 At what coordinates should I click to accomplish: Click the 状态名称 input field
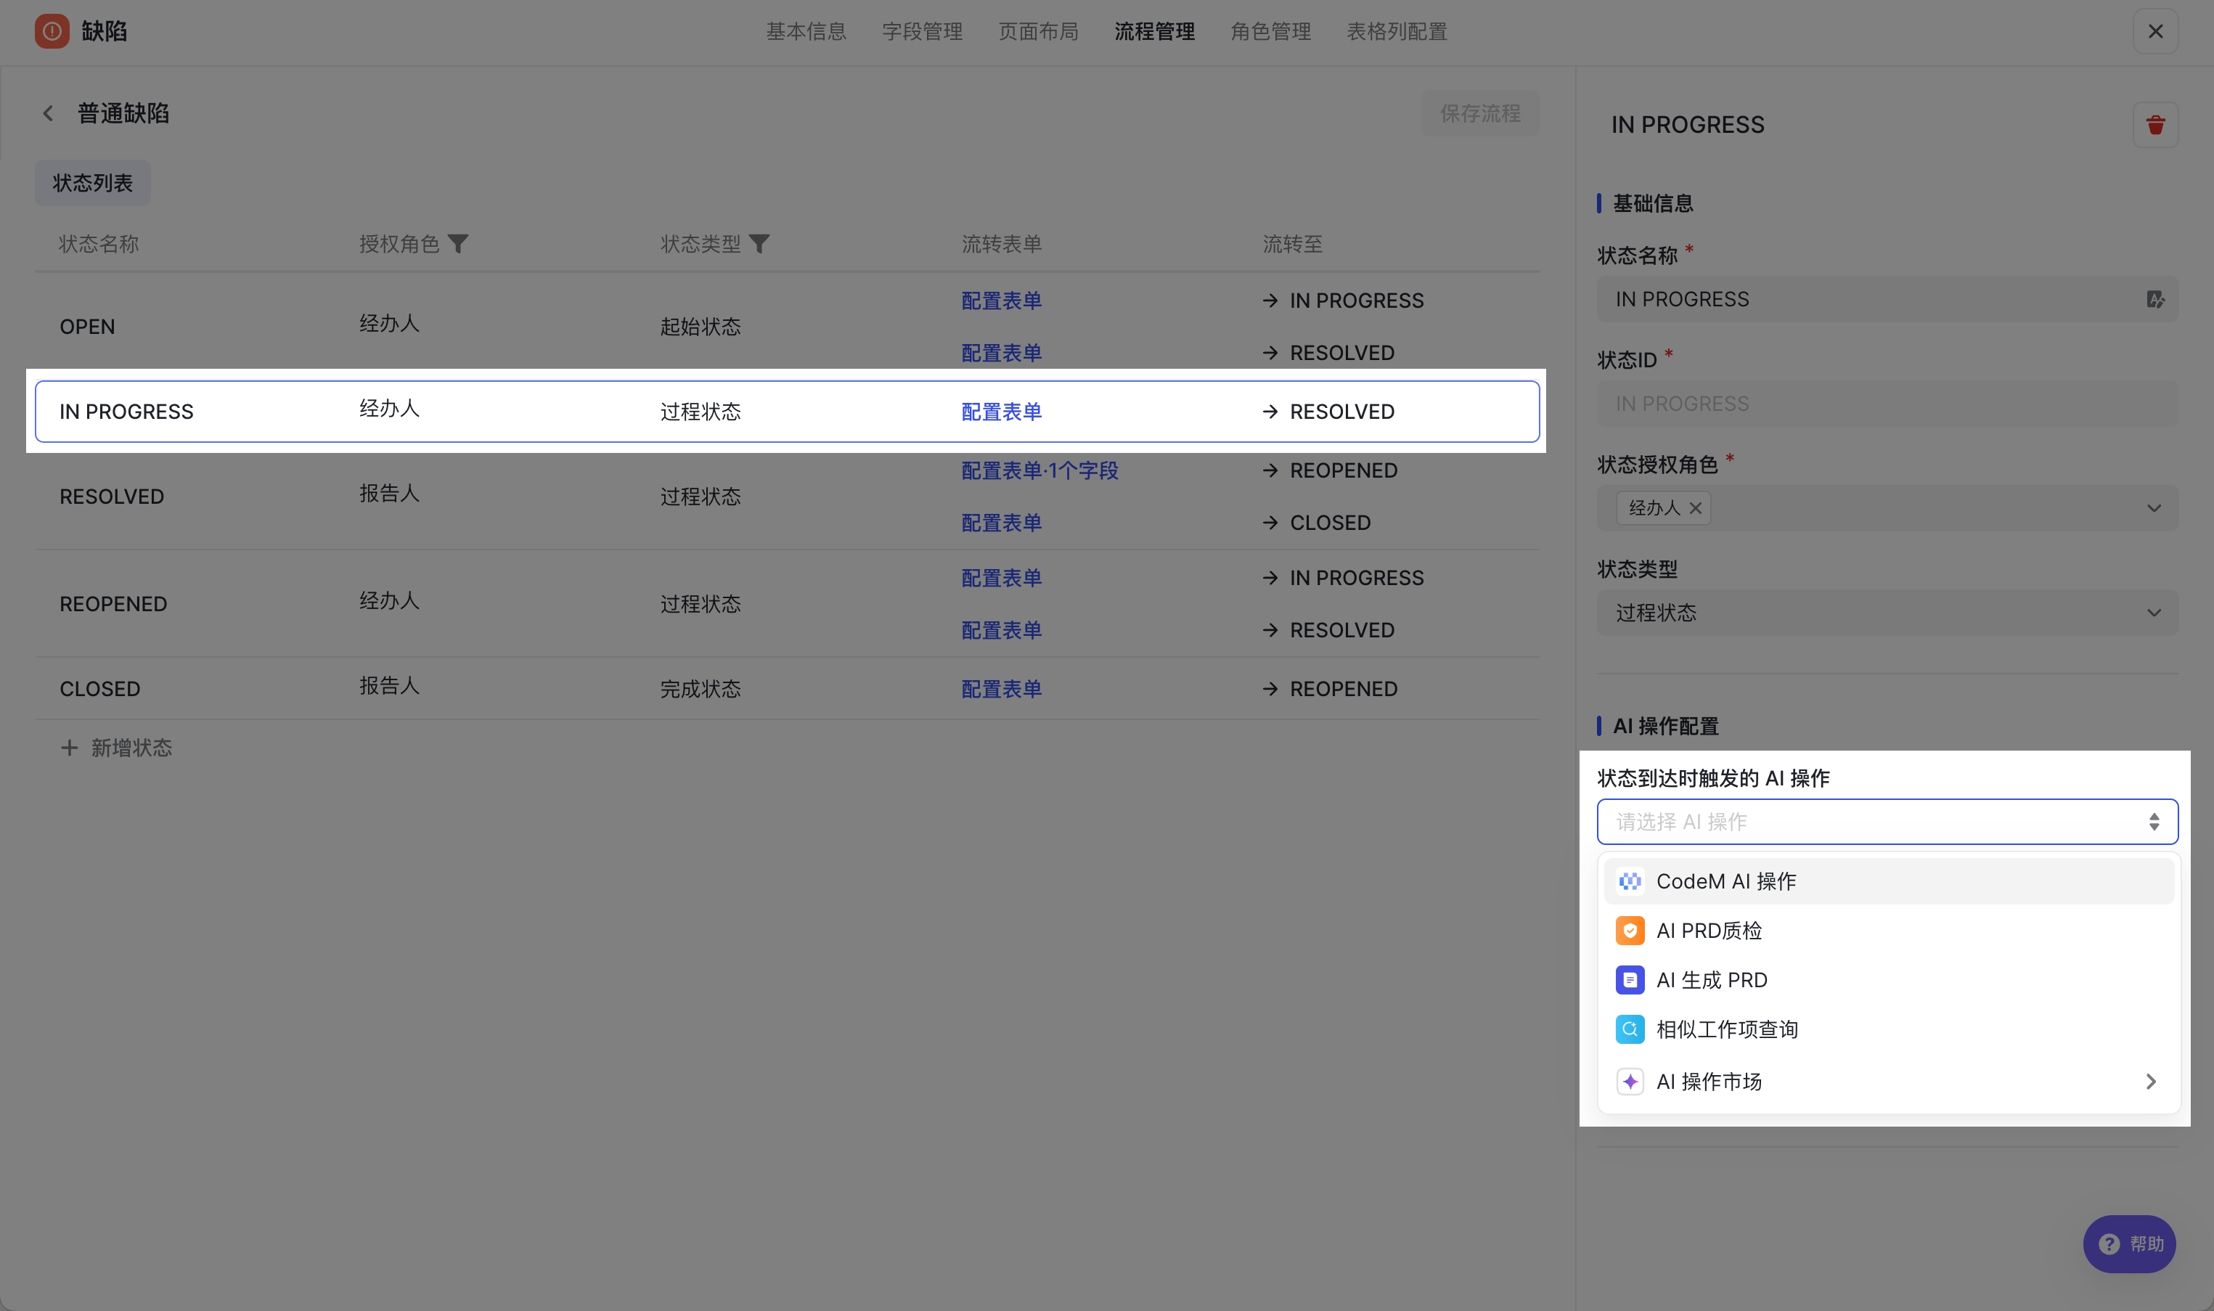click(1887, 300)
